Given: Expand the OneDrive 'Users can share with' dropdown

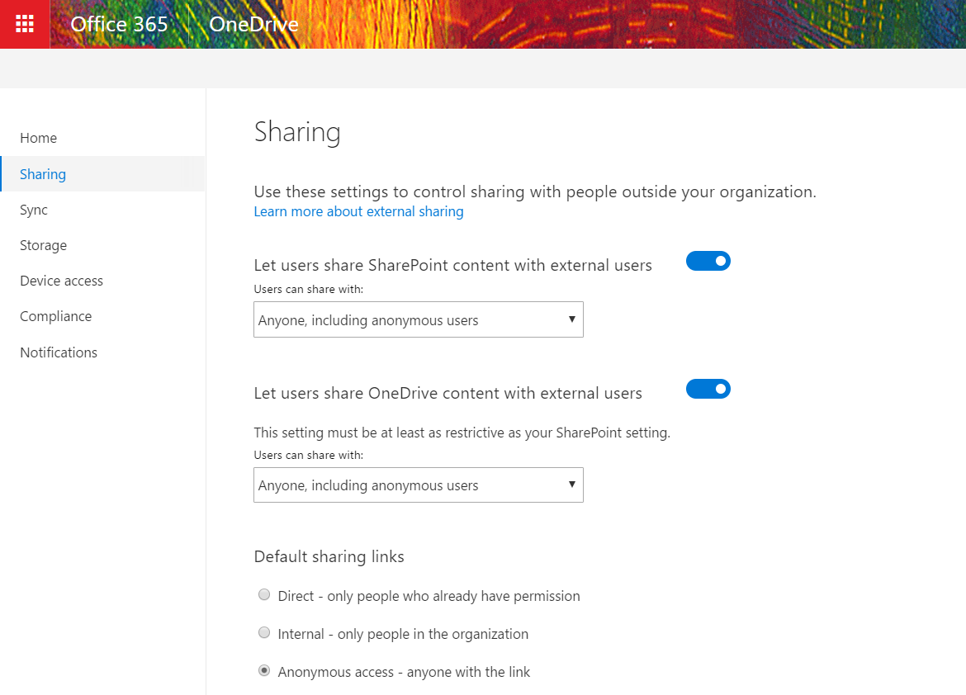Looking at the screenshot, I should [418, 485].
